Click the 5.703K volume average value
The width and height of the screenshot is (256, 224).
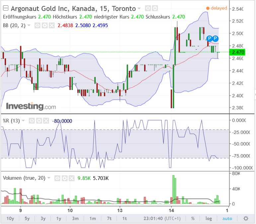pos(101,178)
